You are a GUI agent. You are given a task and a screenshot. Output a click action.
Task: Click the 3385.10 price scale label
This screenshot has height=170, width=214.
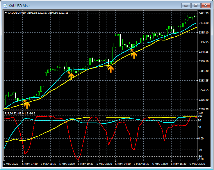pos(204,32)
